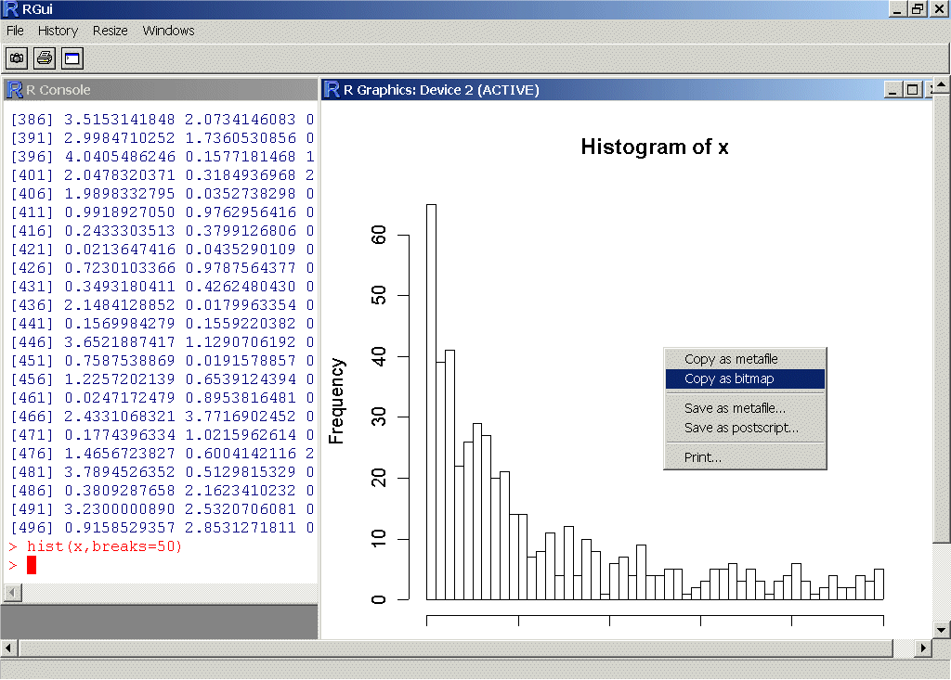Select Copy as metafile from context menu

731,359
